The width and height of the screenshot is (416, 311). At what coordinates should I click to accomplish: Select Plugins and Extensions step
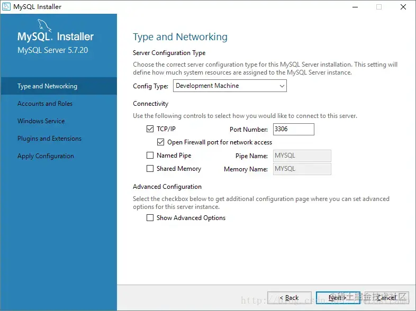point(49,139)
